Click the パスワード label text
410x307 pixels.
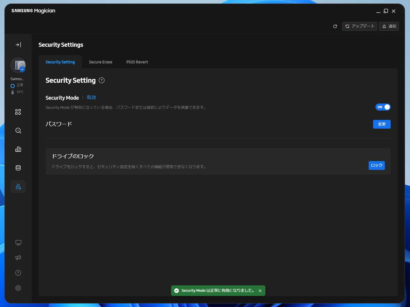59,124
